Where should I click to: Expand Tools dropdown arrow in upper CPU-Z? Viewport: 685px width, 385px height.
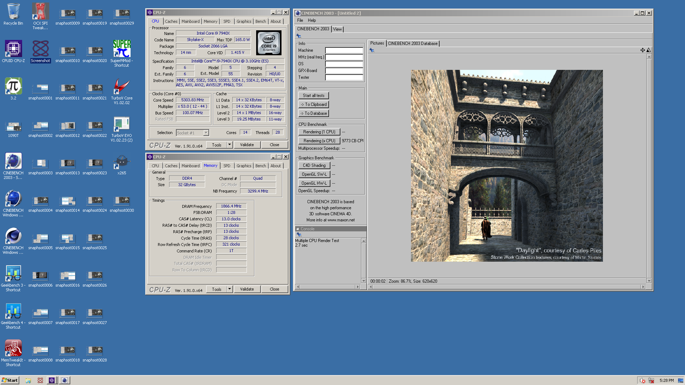click(229, 145)
